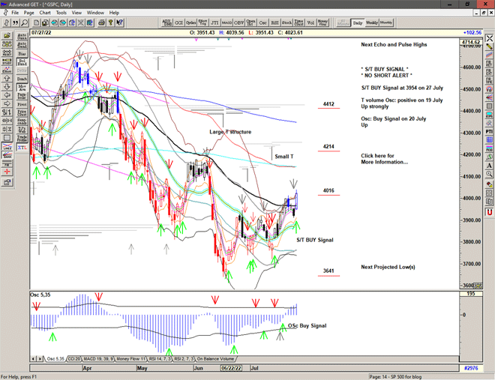This screenshot has height=380, width=495.
Task: Switch chart to Monthly timeframe
Action: coord(386,23)
